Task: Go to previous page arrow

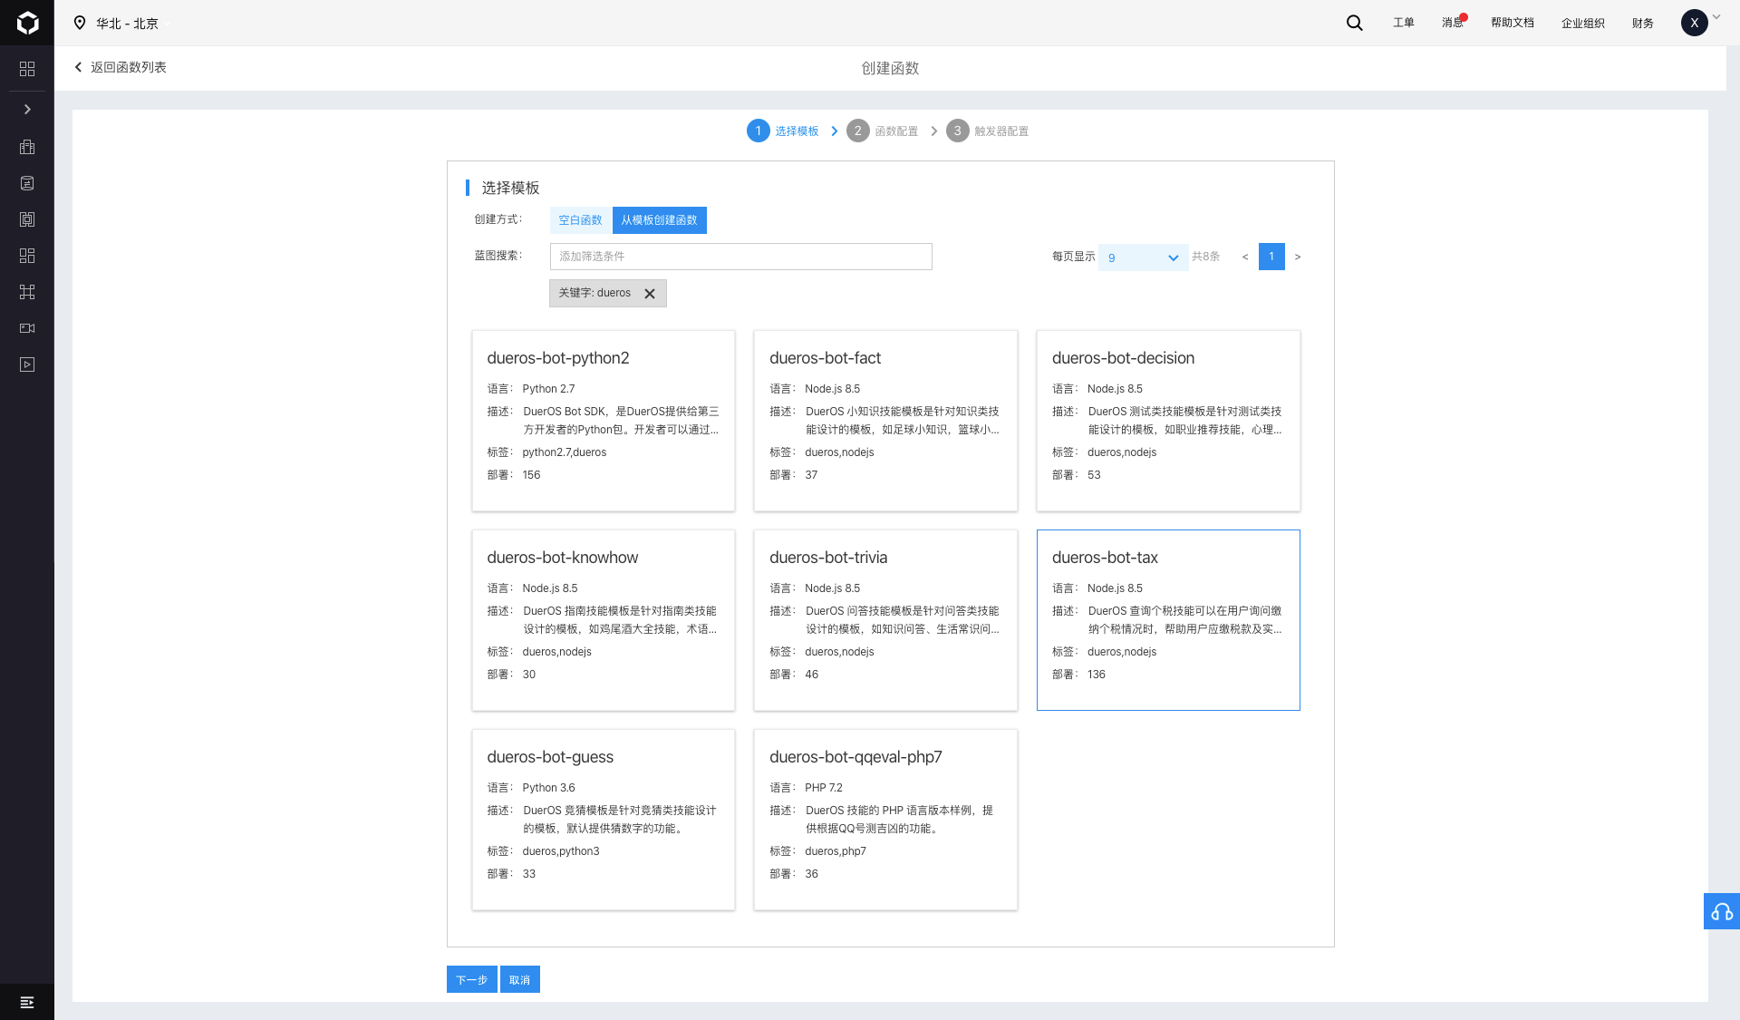Action: pos(1244,257)
